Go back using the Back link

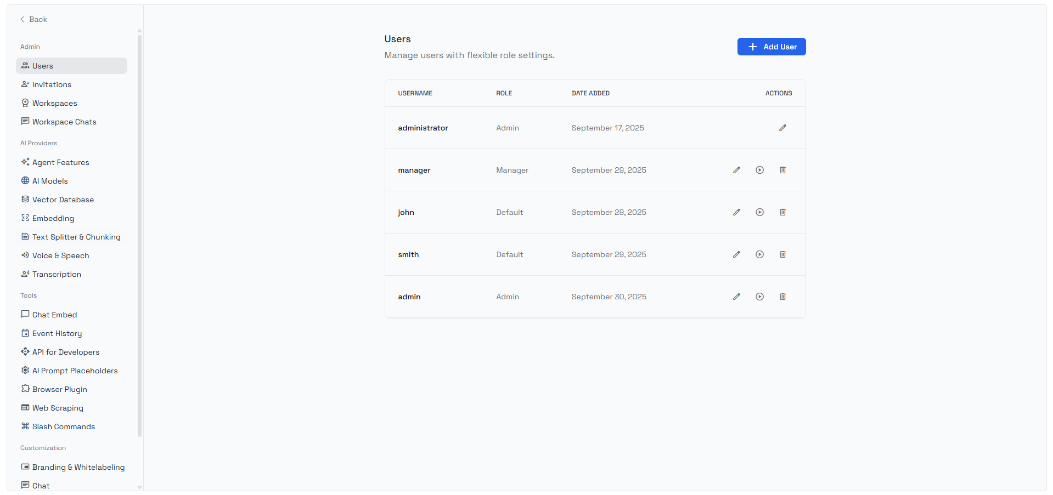point(34,19)
